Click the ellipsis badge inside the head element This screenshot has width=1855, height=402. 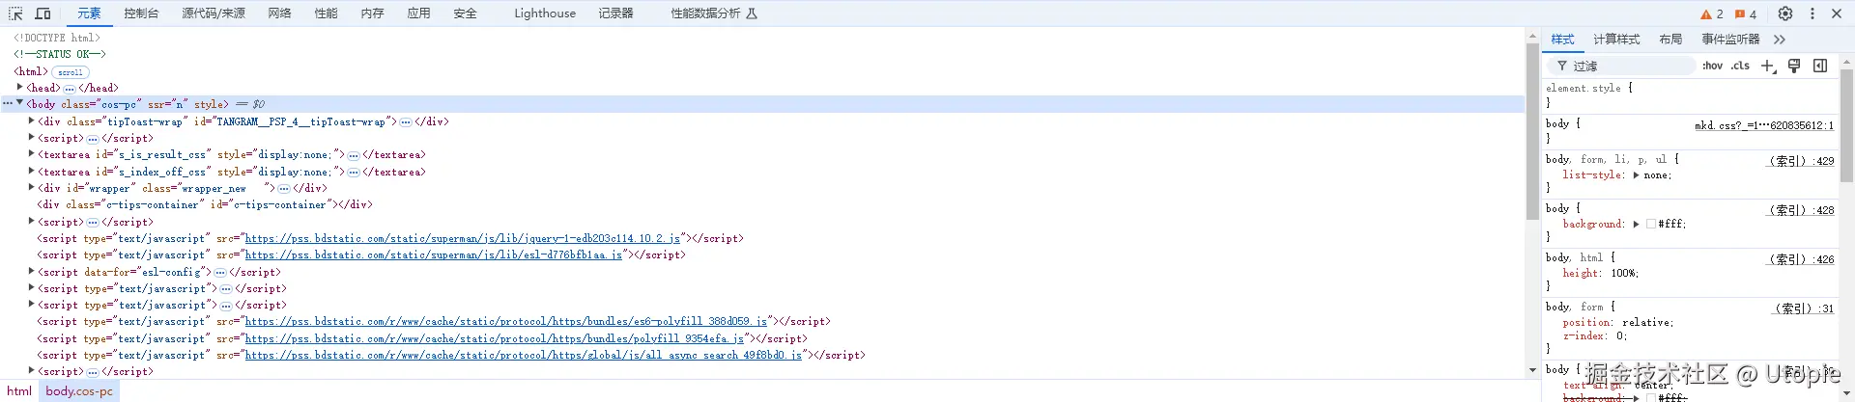(x=70, y=88)
